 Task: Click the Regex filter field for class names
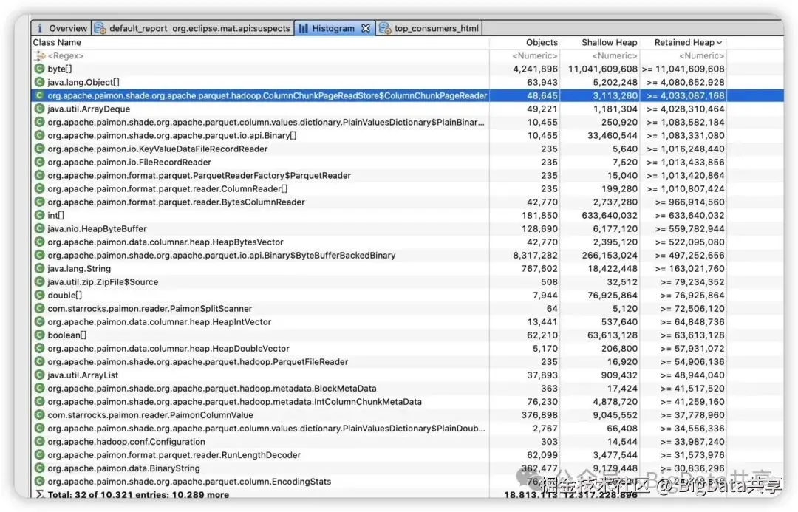coord(65,55)
